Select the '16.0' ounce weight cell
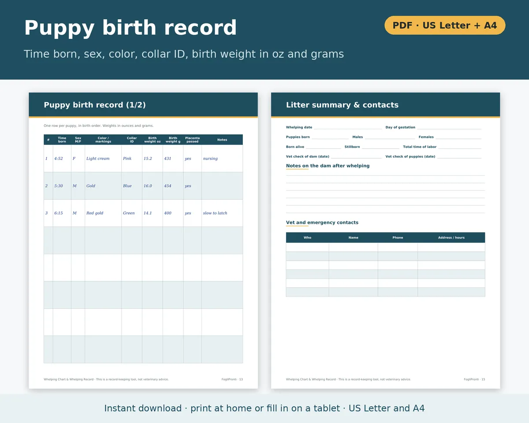The width and height of the screenshot is (529, 423). [x=153, y=186]
